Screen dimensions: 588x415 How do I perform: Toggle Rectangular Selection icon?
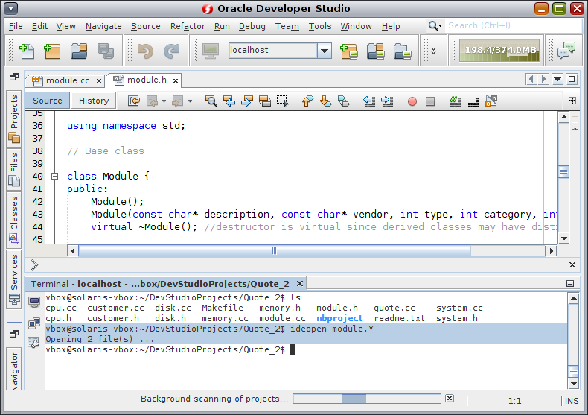[x=283, y=101]
